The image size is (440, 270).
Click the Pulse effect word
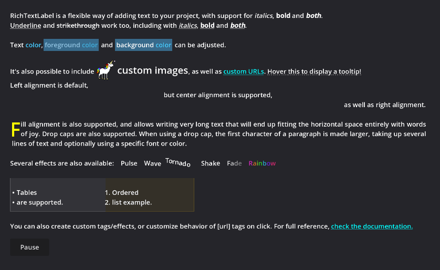pos(129,163)
